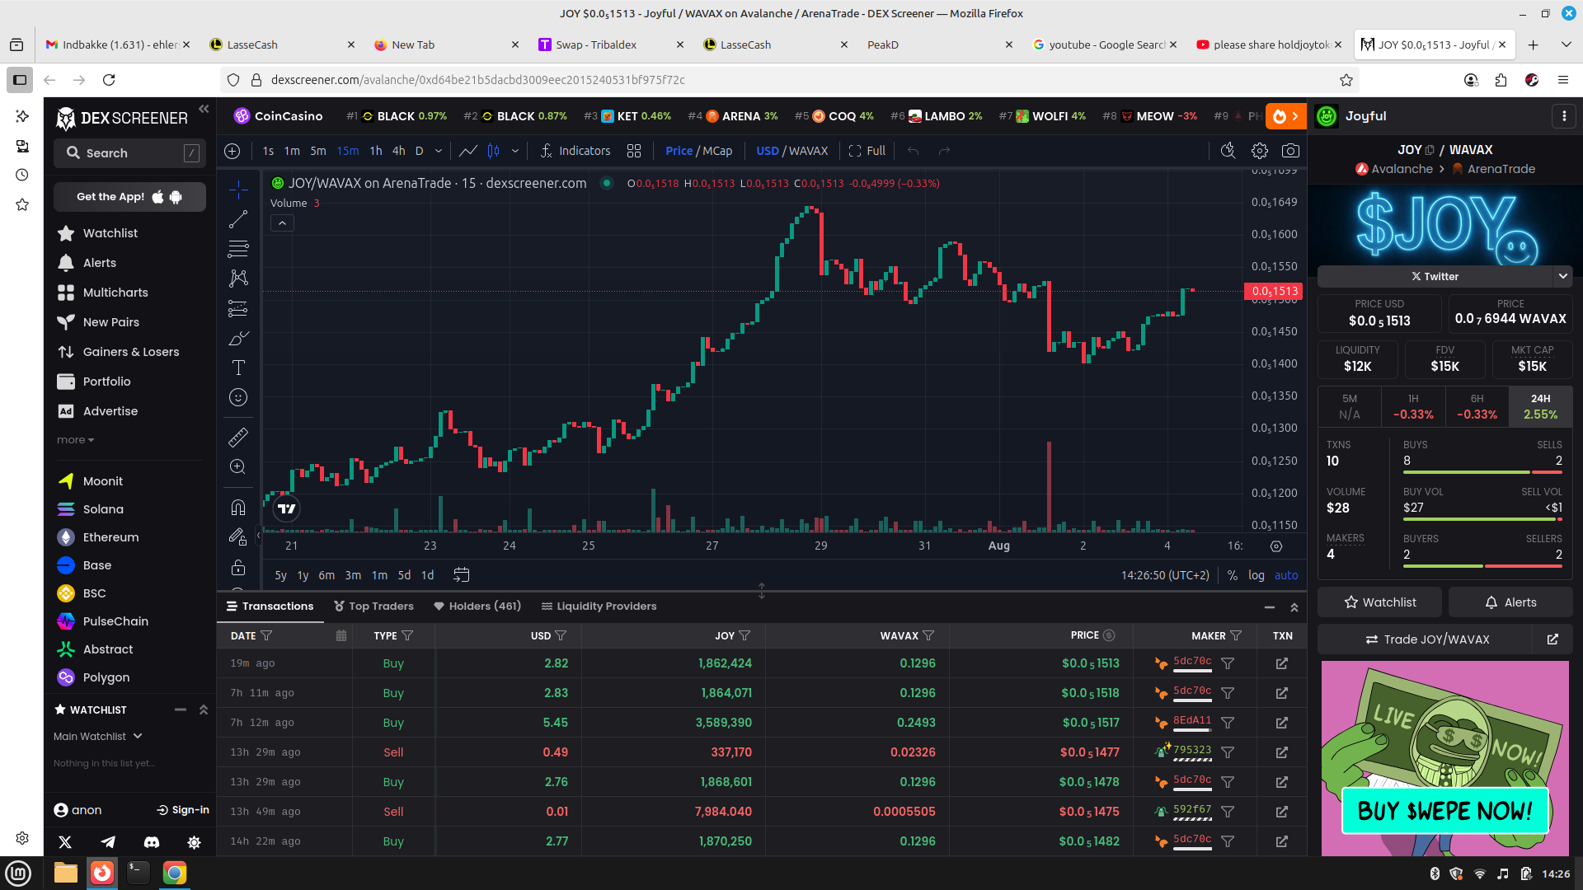Screen dimensions: 1583x890
Task: Toggle the light theme sun icon
Action: click(x=194, y=842)
